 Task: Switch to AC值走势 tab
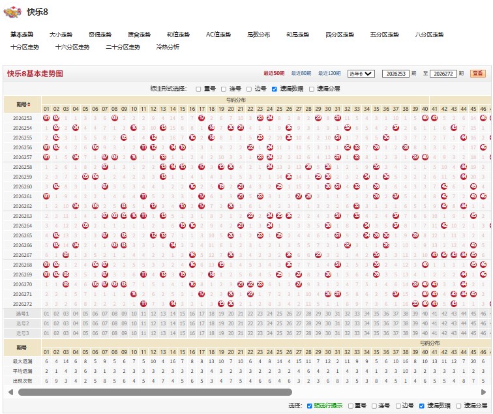tap(218, 35)
